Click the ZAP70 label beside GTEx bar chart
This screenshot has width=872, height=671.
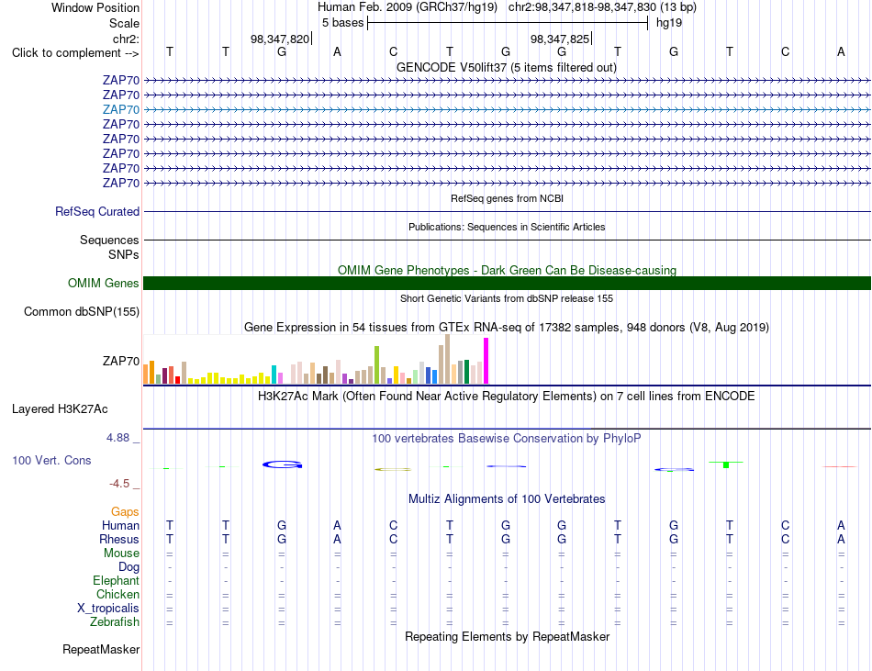coord(120,362)
